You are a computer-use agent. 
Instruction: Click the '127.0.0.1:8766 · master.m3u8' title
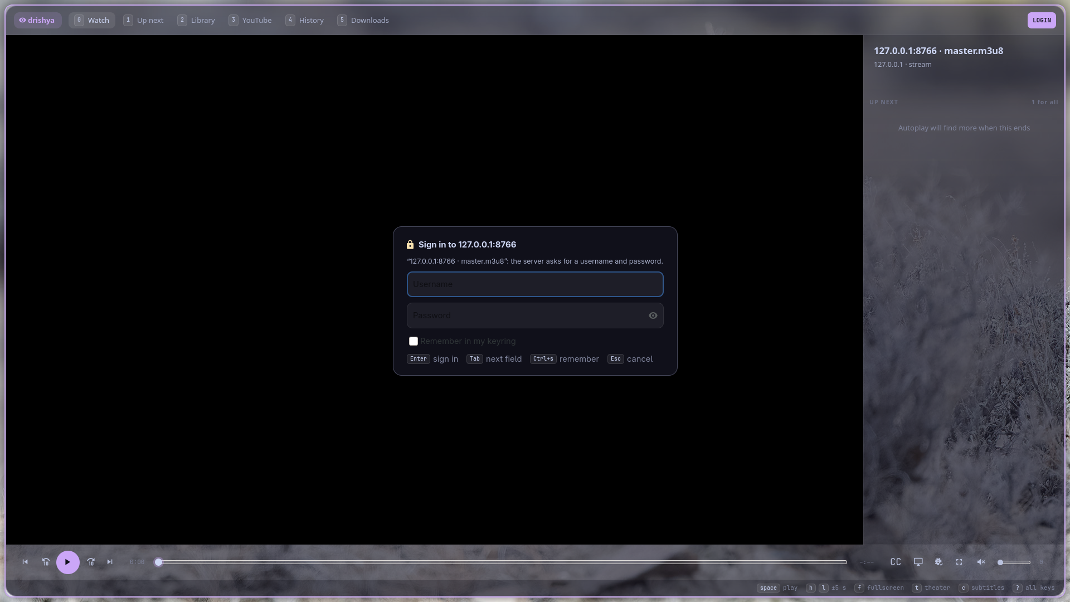tap(938, 51)
